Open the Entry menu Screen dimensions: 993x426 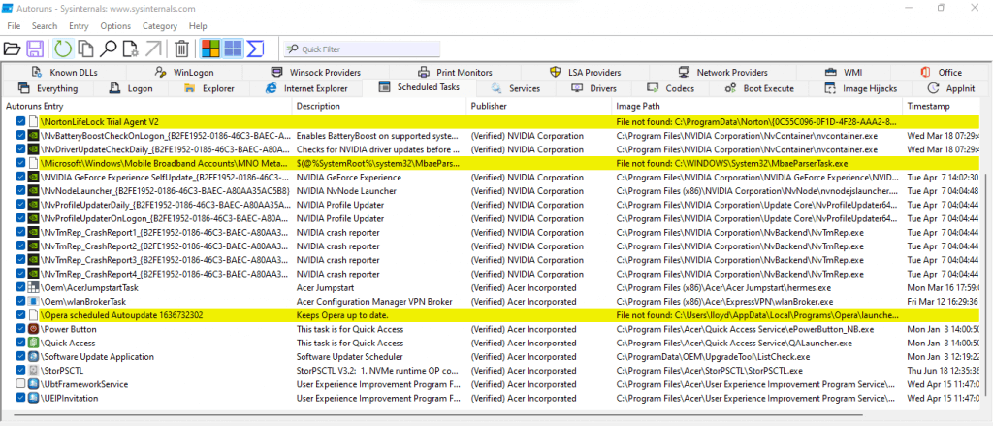point(79,25)
